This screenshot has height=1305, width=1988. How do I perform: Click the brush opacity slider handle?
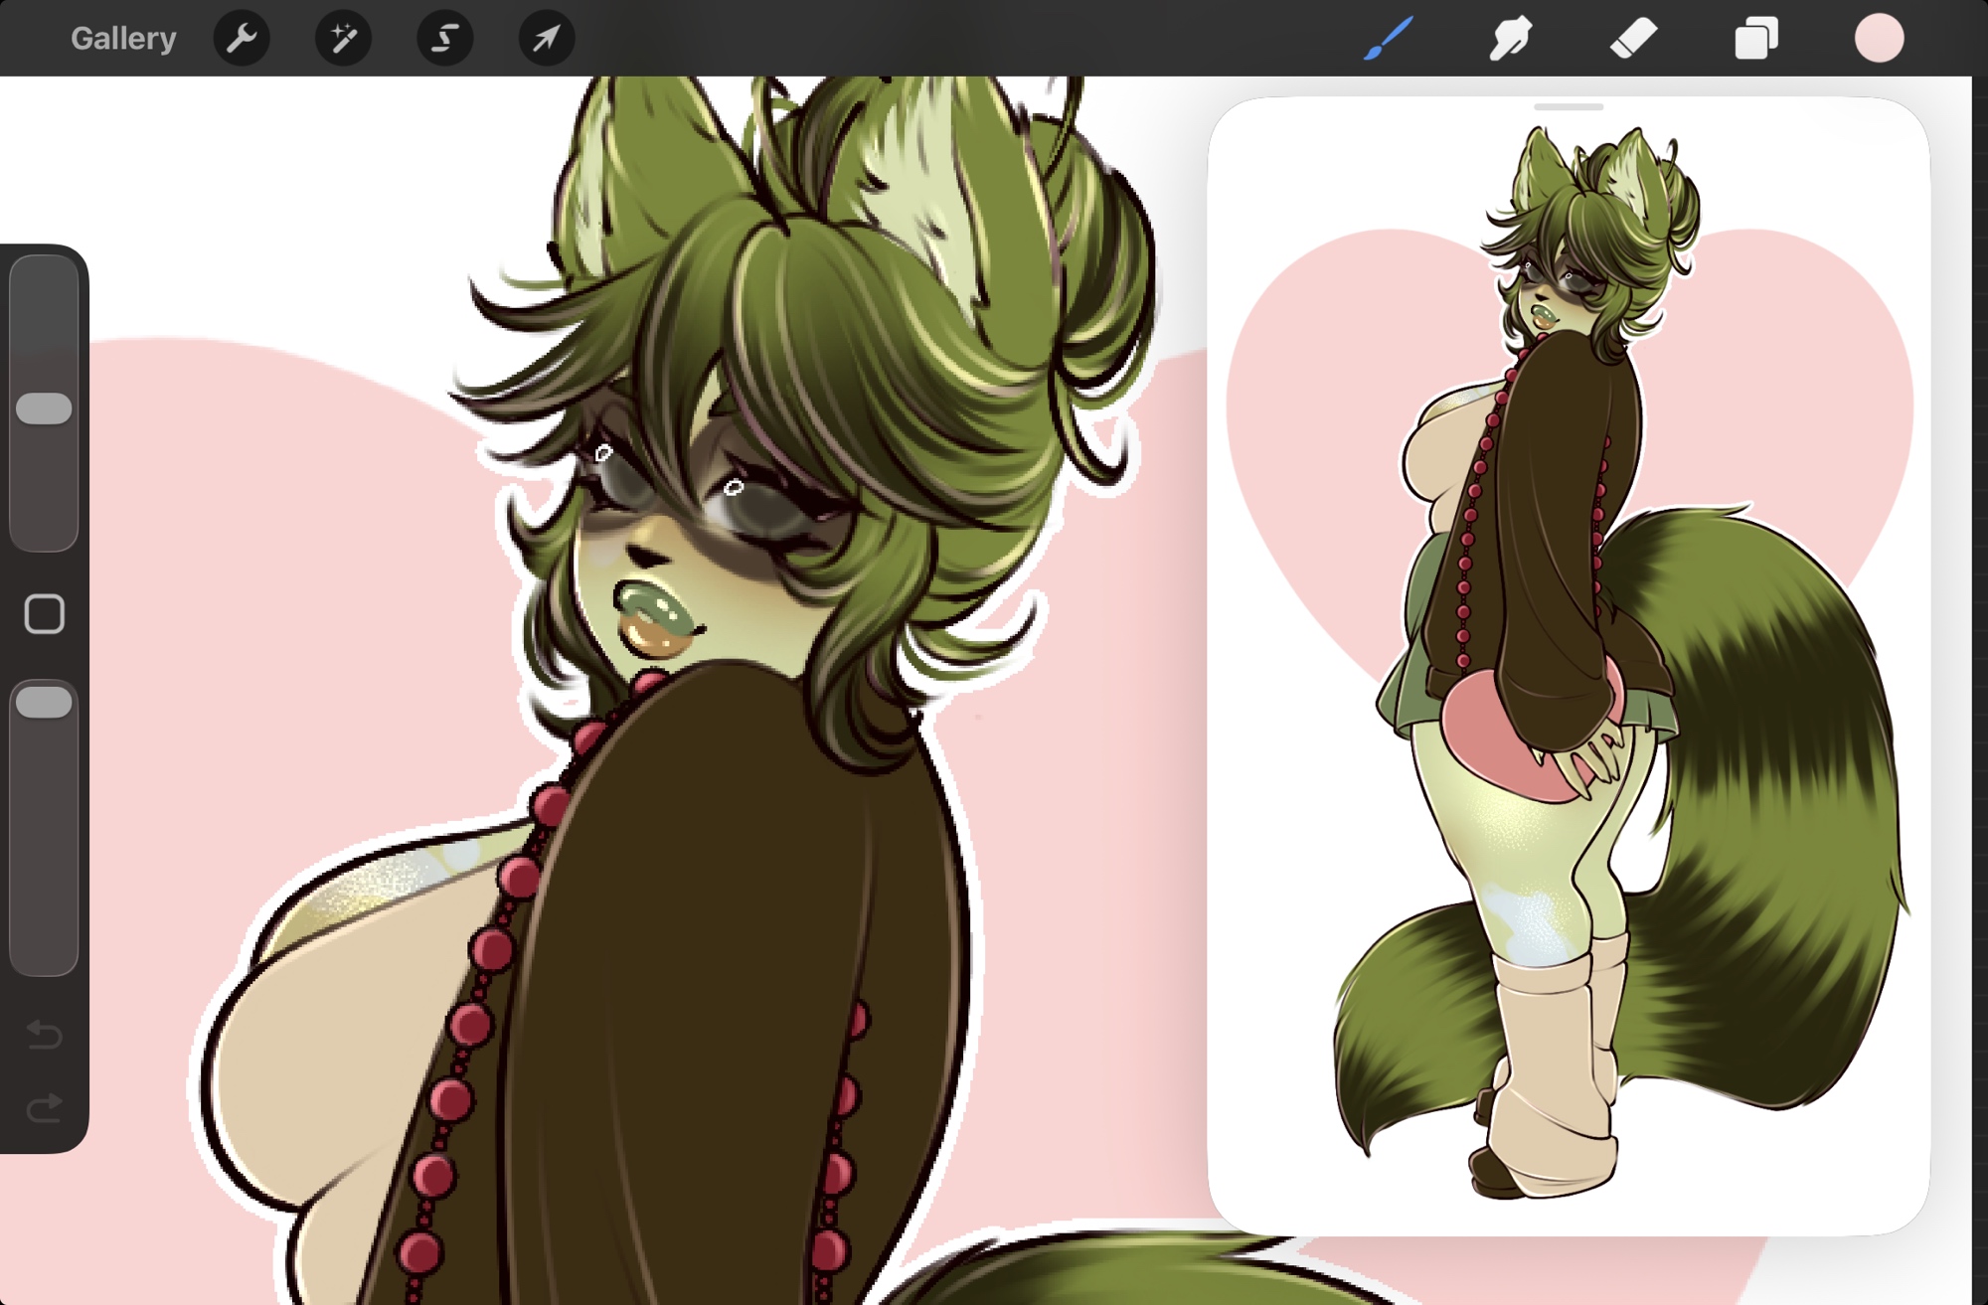(x=45, y=703)
